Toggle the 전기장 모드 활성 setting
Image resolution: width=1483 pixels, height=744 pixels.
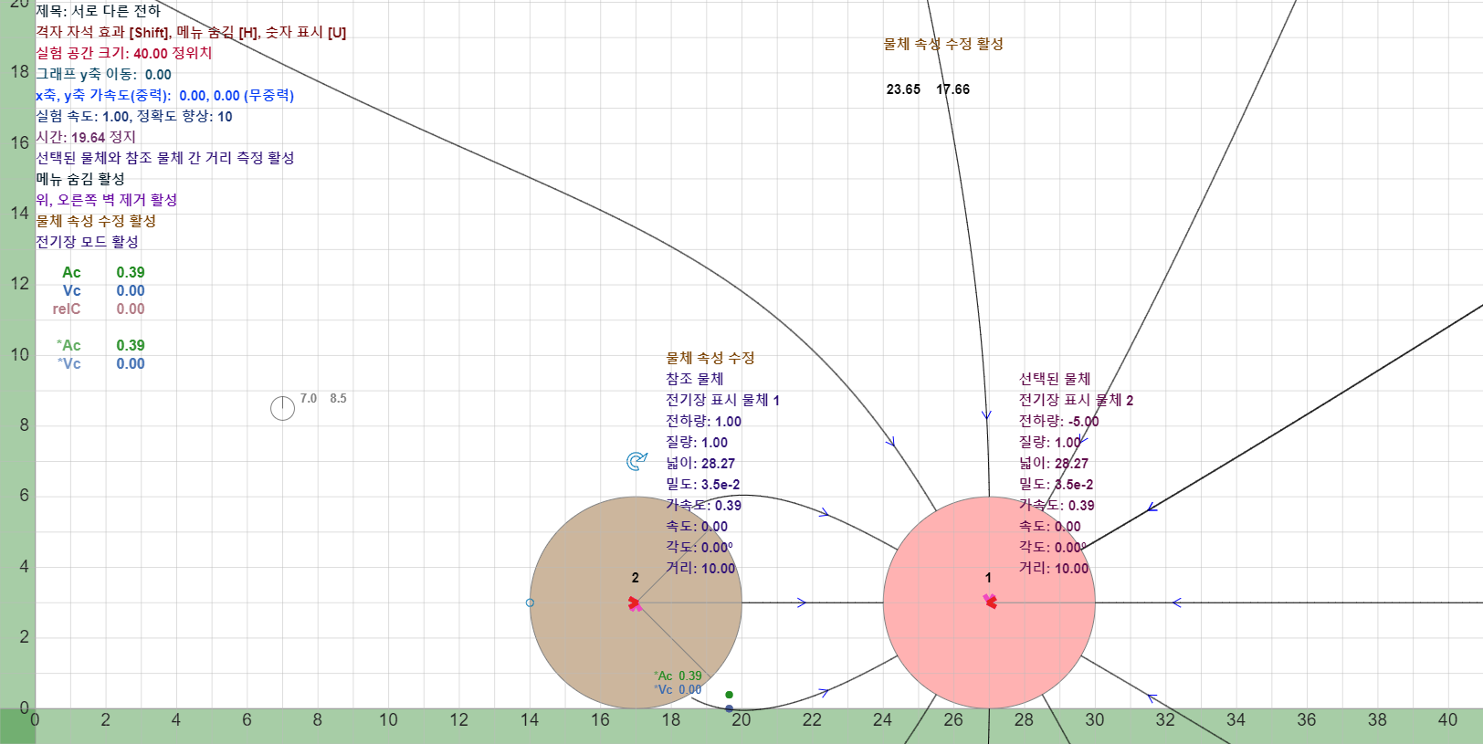88,242
